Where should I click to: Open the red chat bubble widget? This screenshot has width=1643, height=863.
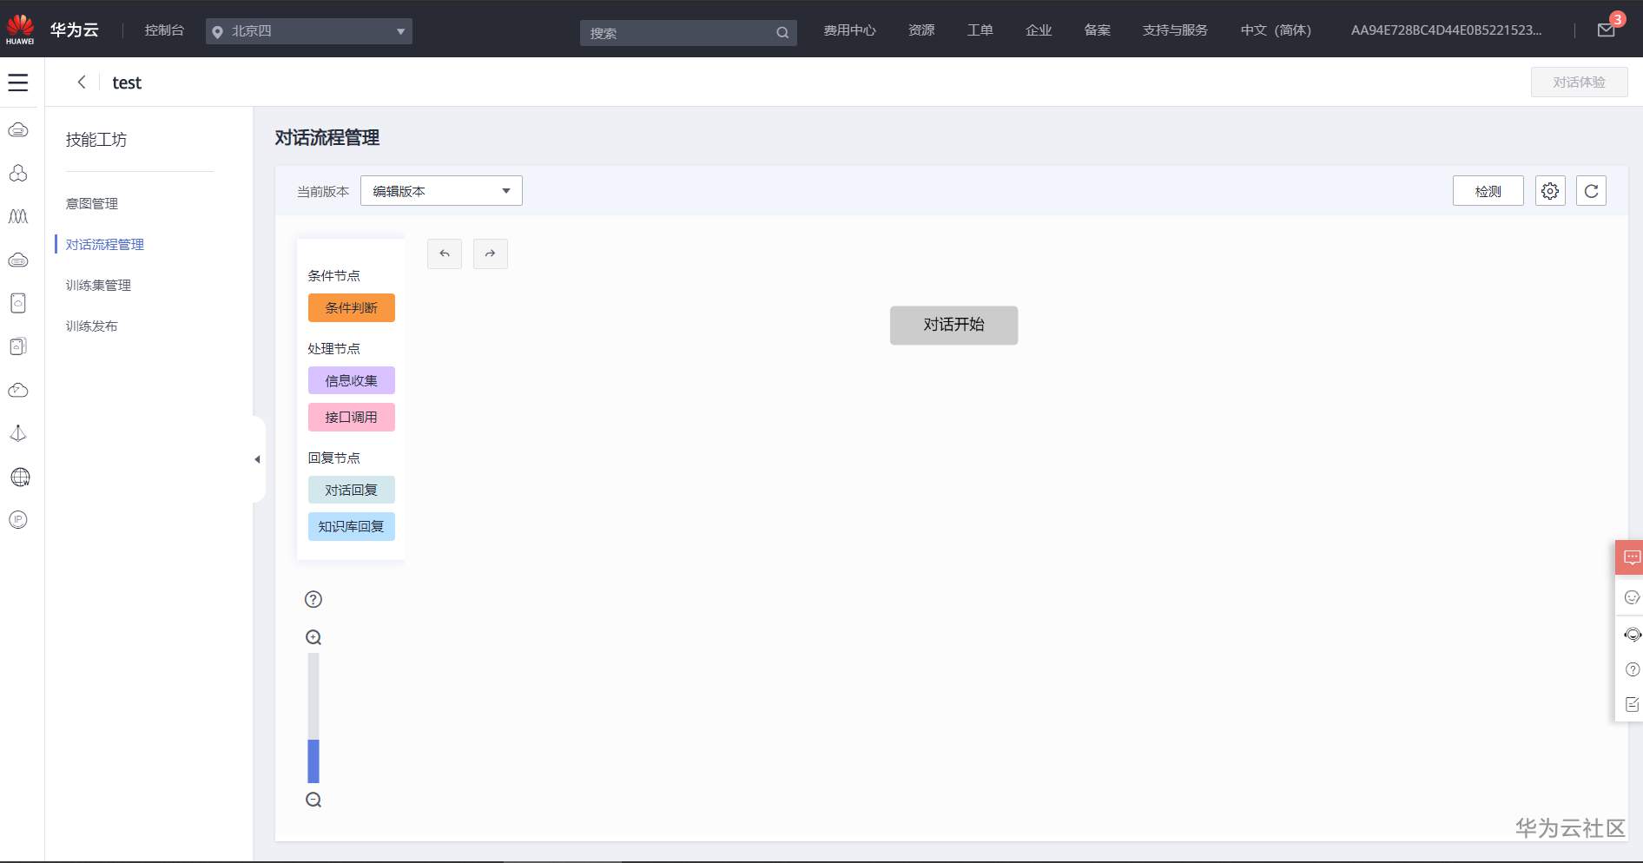tap(1631, 557)
